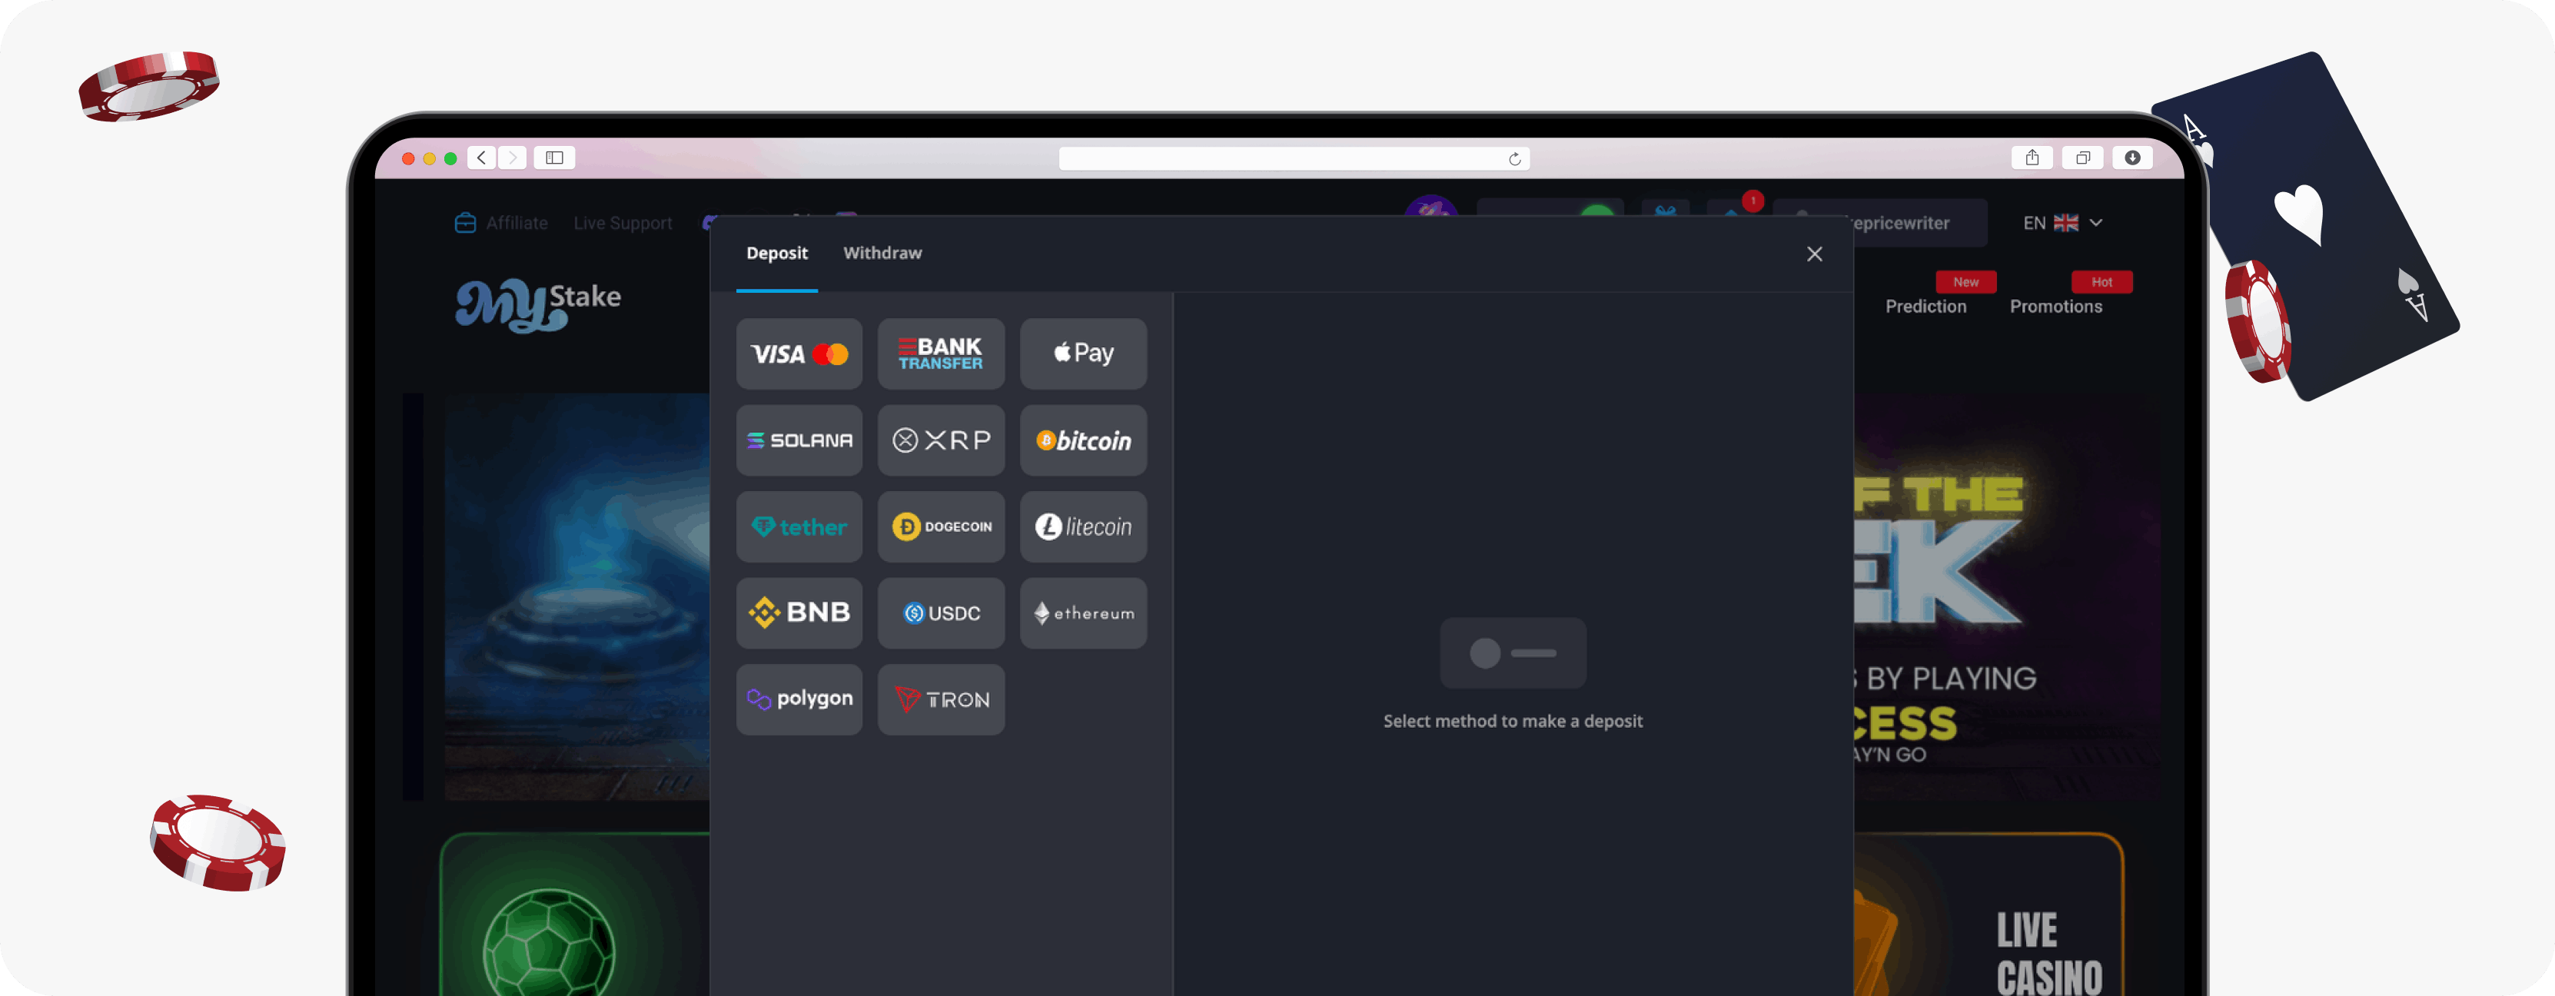Screen dimensions: 2555x996
Task: Open the Promotions page
Action: (x=2055, y=307)
